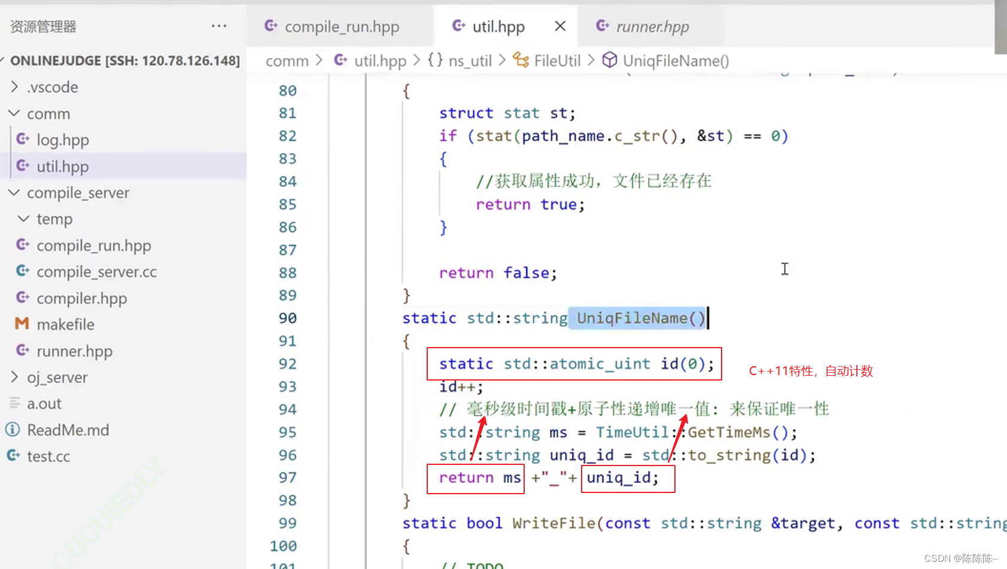Image resolution: width=1007 pixels, height=569 pixels.
Task: Click the compile_server.cc file icon
Action: [23, 270]
